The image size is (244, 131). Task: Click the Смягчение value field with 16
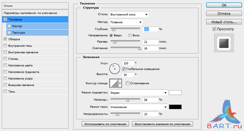150,48
